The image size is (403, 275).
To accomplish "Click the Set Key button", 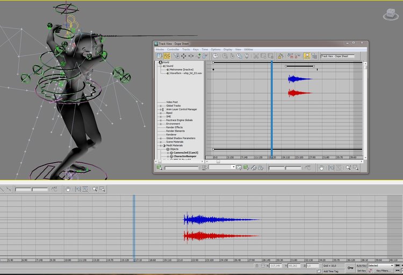I will click(362, 271).
